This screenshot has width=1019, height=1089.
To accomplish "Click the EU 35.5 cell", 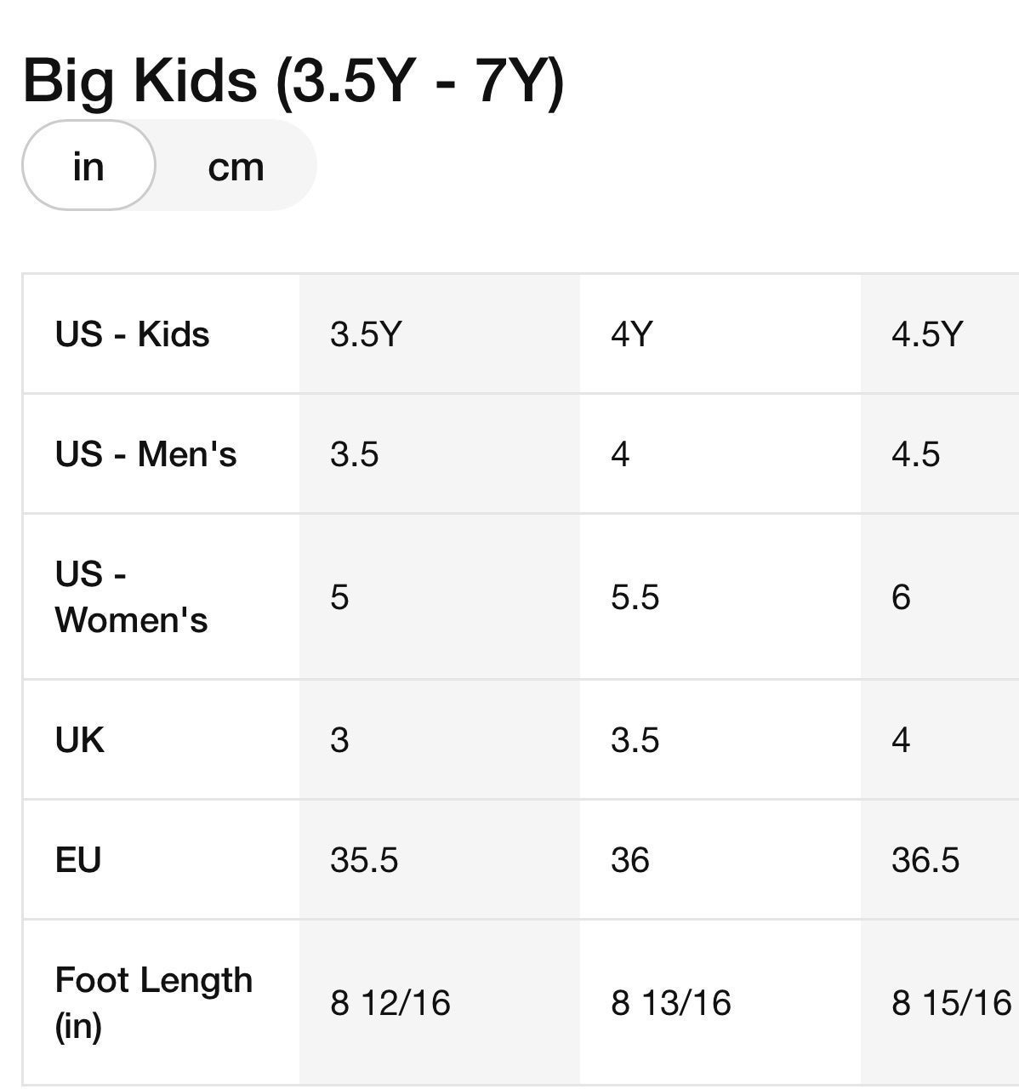I will (440, 860).
